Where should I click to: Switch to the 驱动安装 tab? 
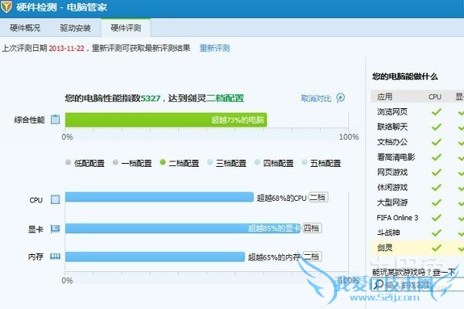[76, 28]
